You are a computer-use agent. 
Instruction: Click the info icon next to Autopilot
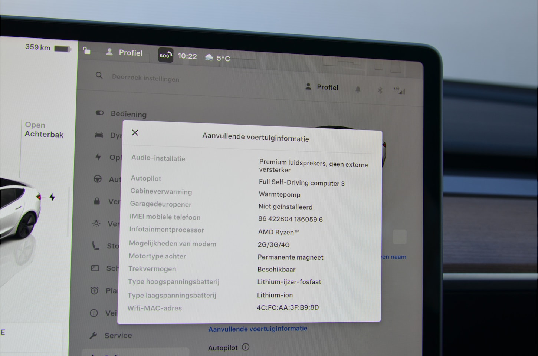(246, 347)
